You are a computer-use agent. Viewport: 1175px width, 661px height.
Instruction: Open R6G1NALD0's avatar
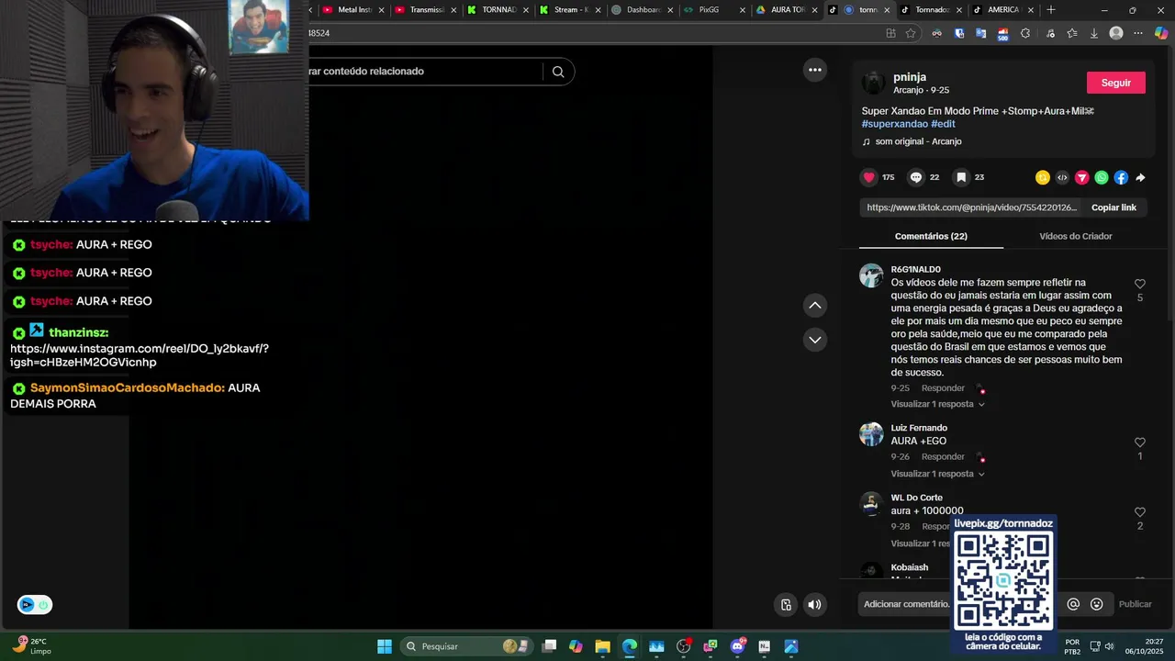pos(871,275)
